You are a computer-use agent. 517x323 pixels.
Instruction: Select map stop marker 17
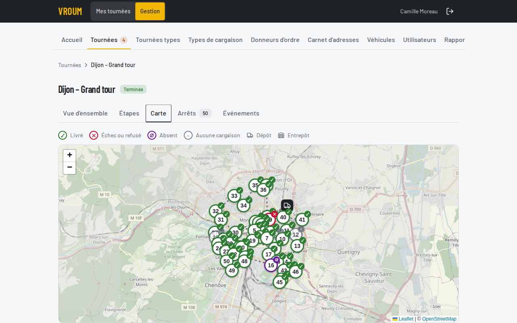tap(269, 254)
